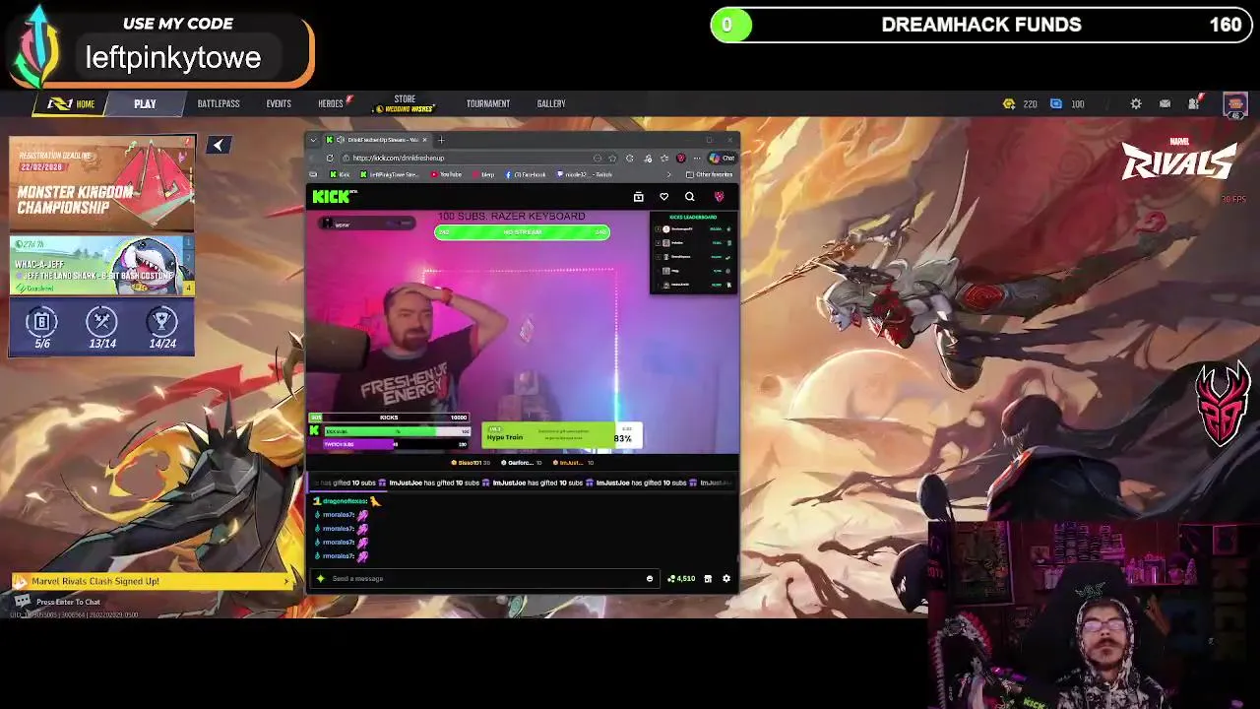The width and height of the screenshot is (1260, 709).
Task: Bookmark this page with the star icon
Action: 612,158
